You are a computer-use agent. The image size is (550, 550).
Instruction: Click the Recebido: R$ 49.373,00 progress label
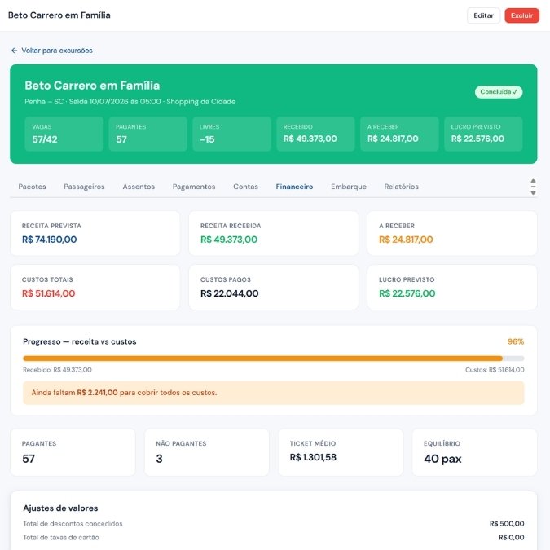coord(57,370)
